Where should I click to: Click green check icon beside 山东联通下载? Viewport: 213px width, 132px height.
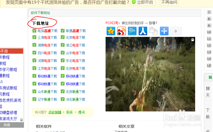[34, 92]
